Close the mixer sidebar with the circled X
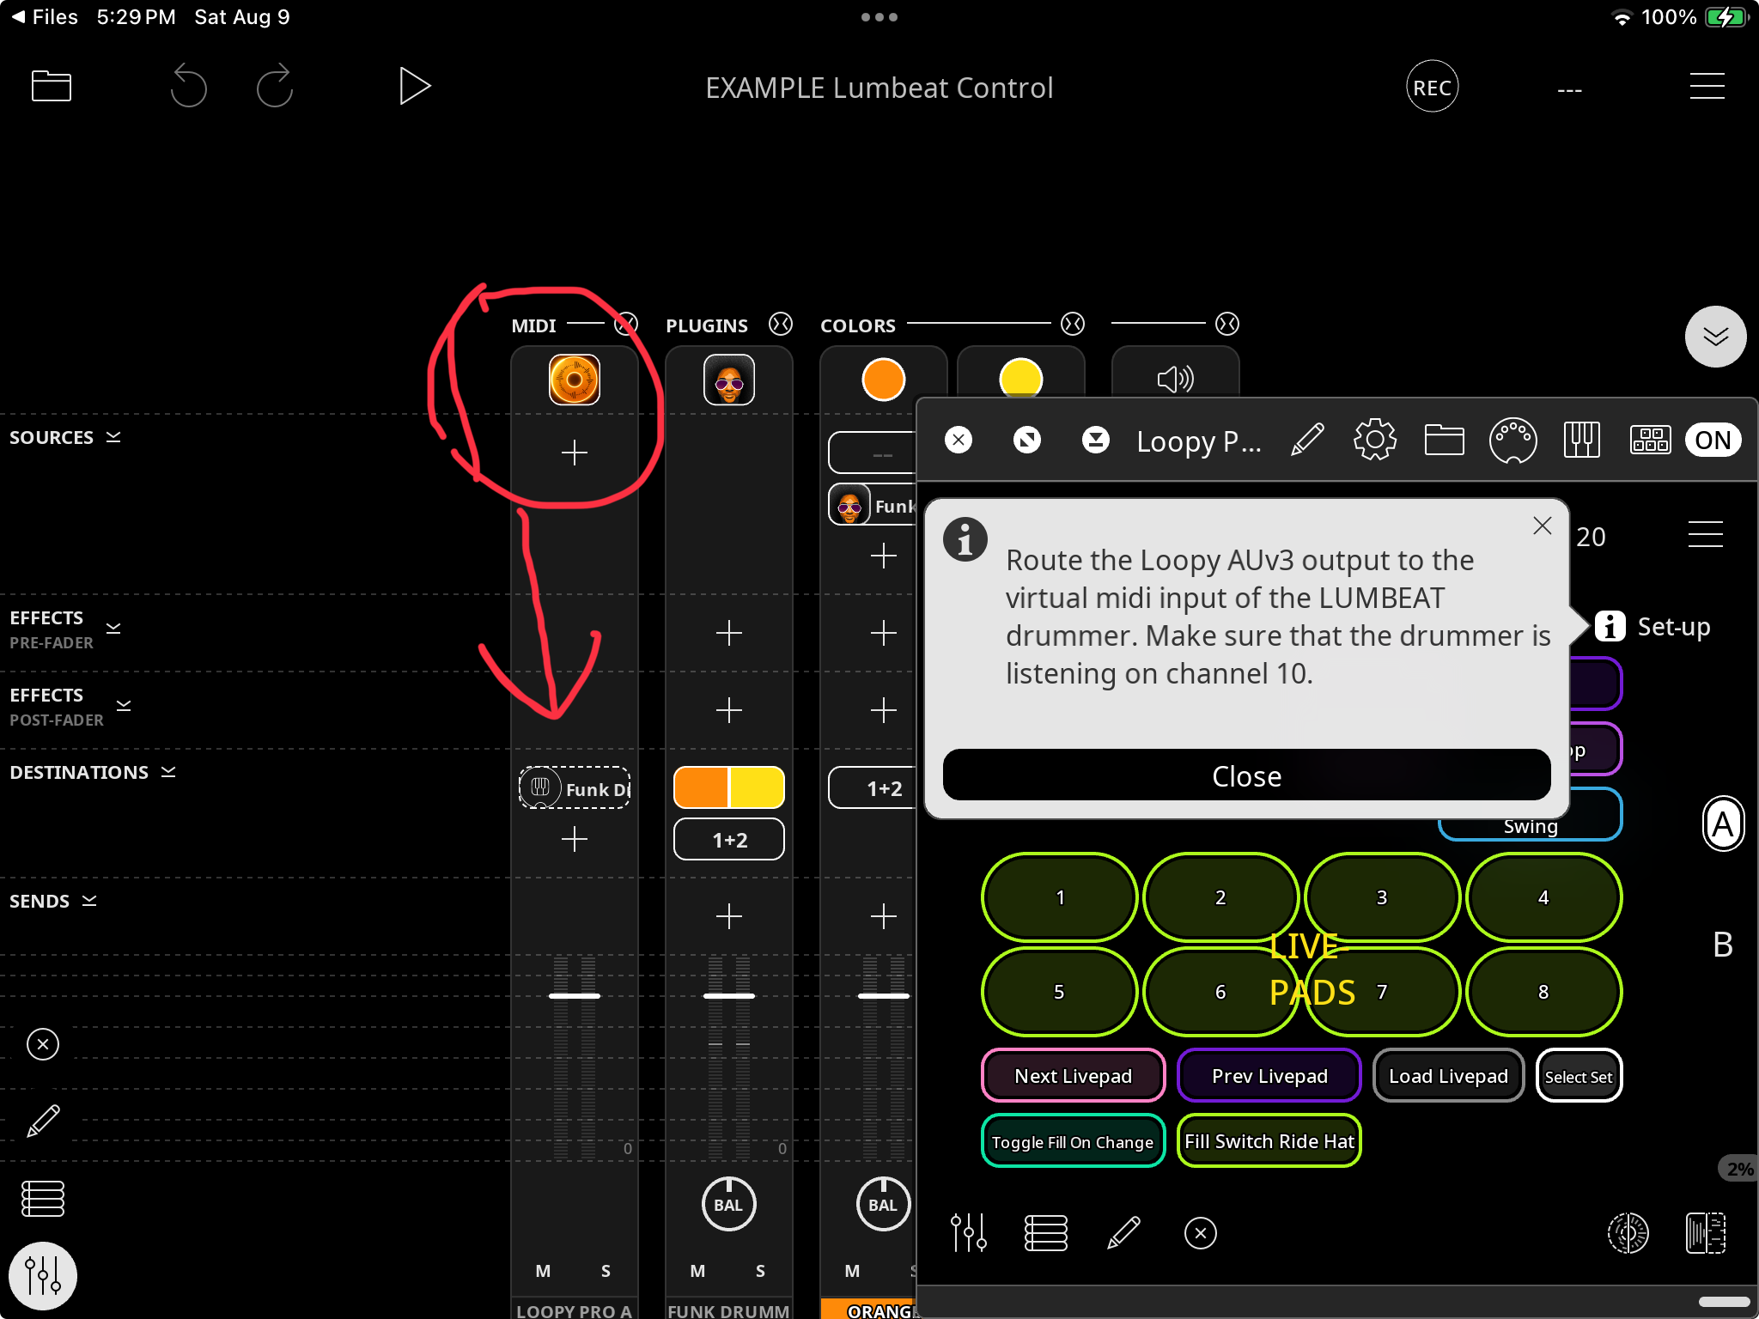 point(43,1044)
